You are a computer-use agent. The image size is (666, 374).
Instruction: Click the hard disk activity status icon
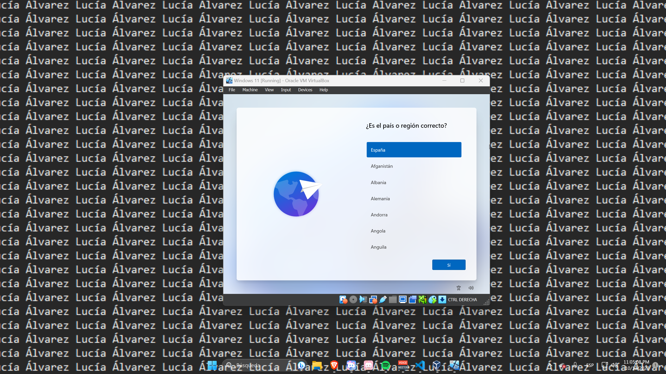[x=343, y=300]
